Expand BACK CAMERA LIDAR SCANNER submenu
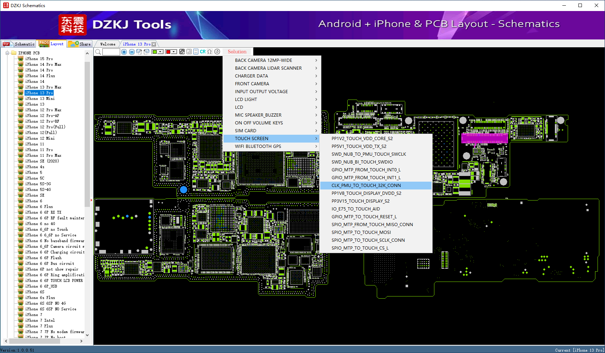Viewport: 605px width, 353px height. click(272, 68)
